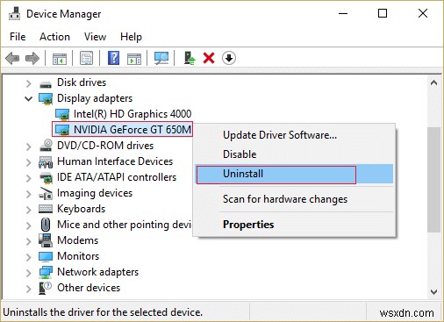This screenshot has width=444, height=322.
Task: Click the red X uninstall toolbar icon
Action: pyautogui.click(x=209, y=58)
